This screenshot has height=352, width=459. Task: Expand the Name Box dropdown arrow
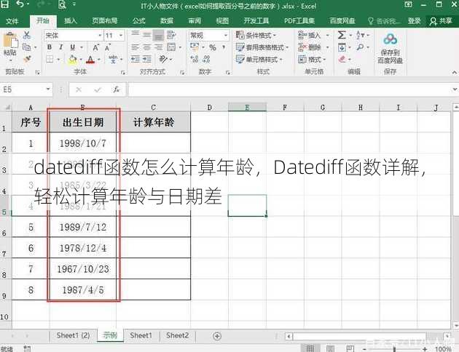click(48, 89)
